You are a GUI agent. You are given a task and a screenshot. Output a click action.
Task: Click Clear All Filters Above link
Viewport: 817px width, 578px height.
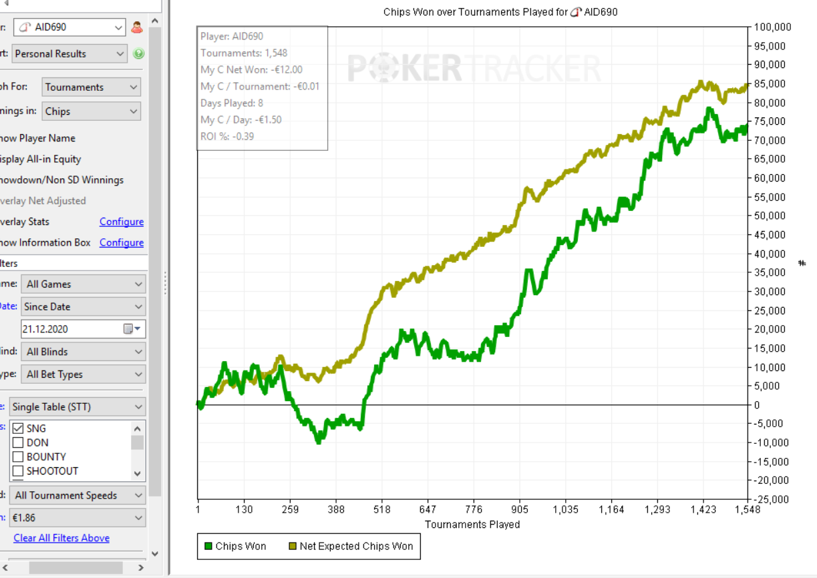61,538
